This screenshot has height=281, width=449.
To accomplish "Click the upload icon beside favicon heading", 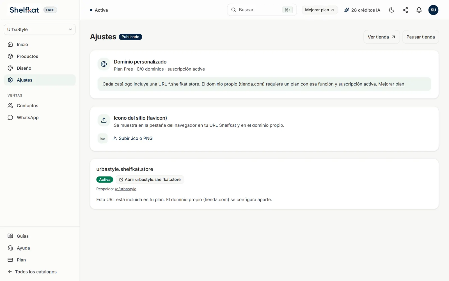I will 104,120.
